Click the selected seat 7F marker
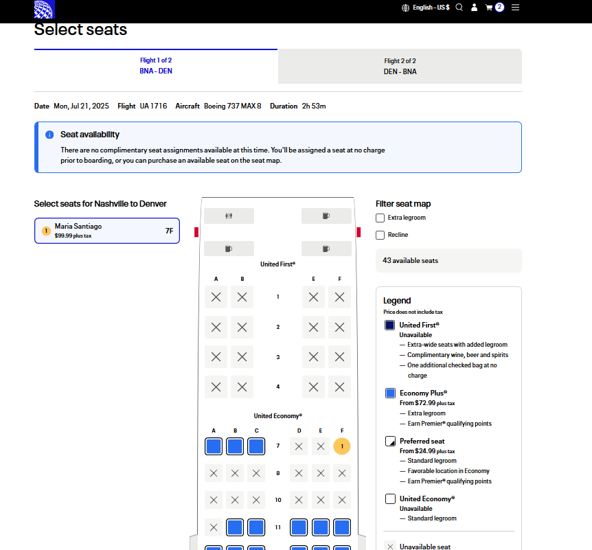 coord(342,446)
